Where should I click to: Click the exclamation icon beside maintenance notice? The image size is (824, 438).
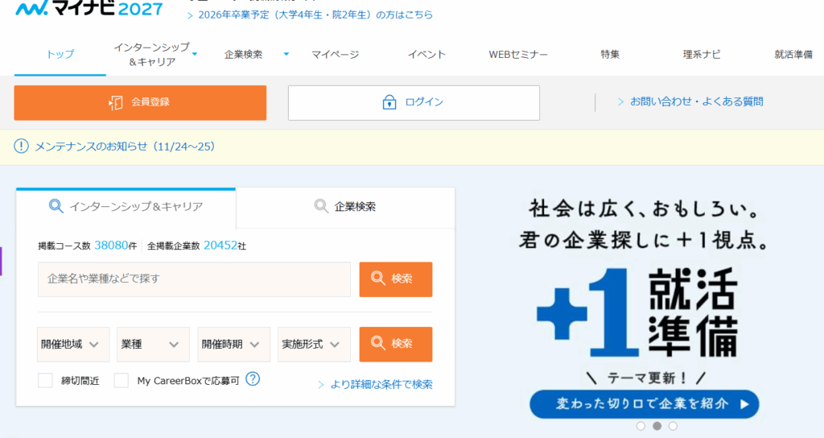pos(22,146)
